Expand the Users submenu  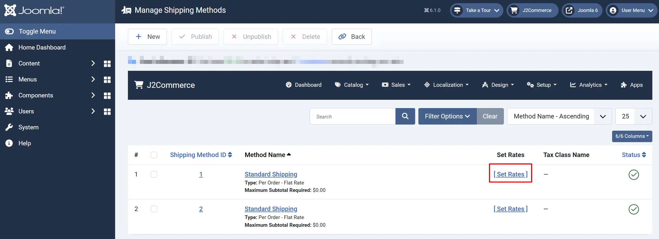93,111
